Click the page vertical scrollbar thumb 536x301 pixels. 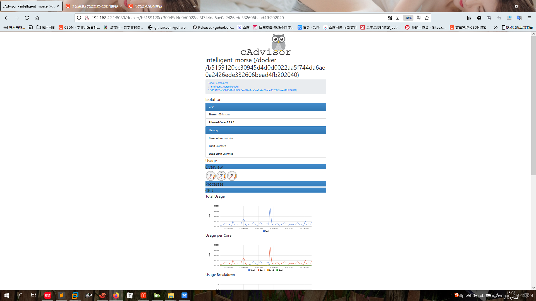[x=533, y=106]
